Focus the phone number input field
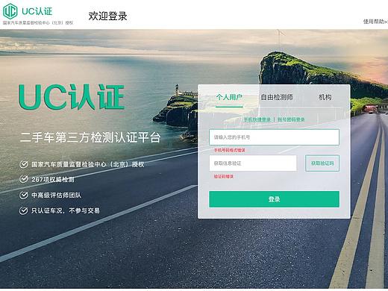 click(274, 137)
